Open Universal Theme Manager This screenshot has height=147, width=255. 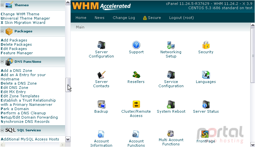[25, 18]
